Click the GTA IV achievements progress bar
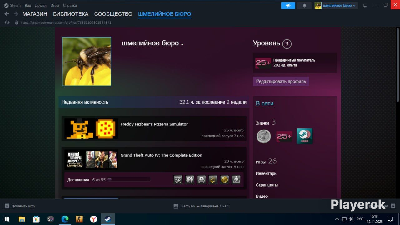 coord(129,180)
